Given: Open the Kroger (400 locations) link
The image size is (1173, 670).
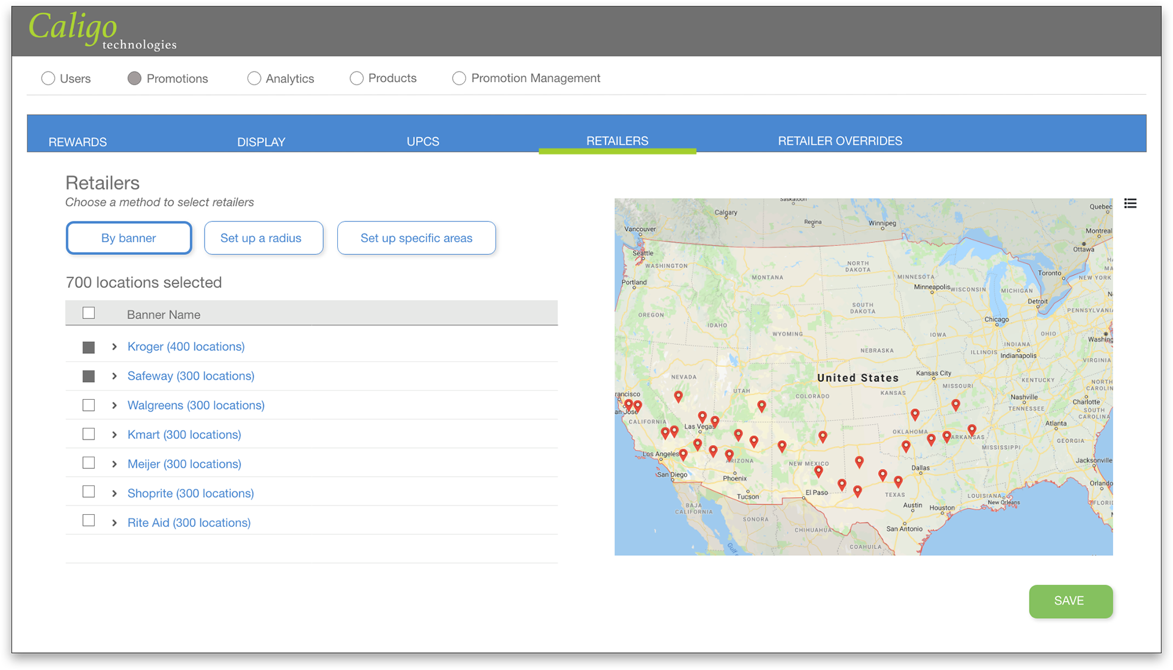Looking at the screenshot, I should [186, 347].
